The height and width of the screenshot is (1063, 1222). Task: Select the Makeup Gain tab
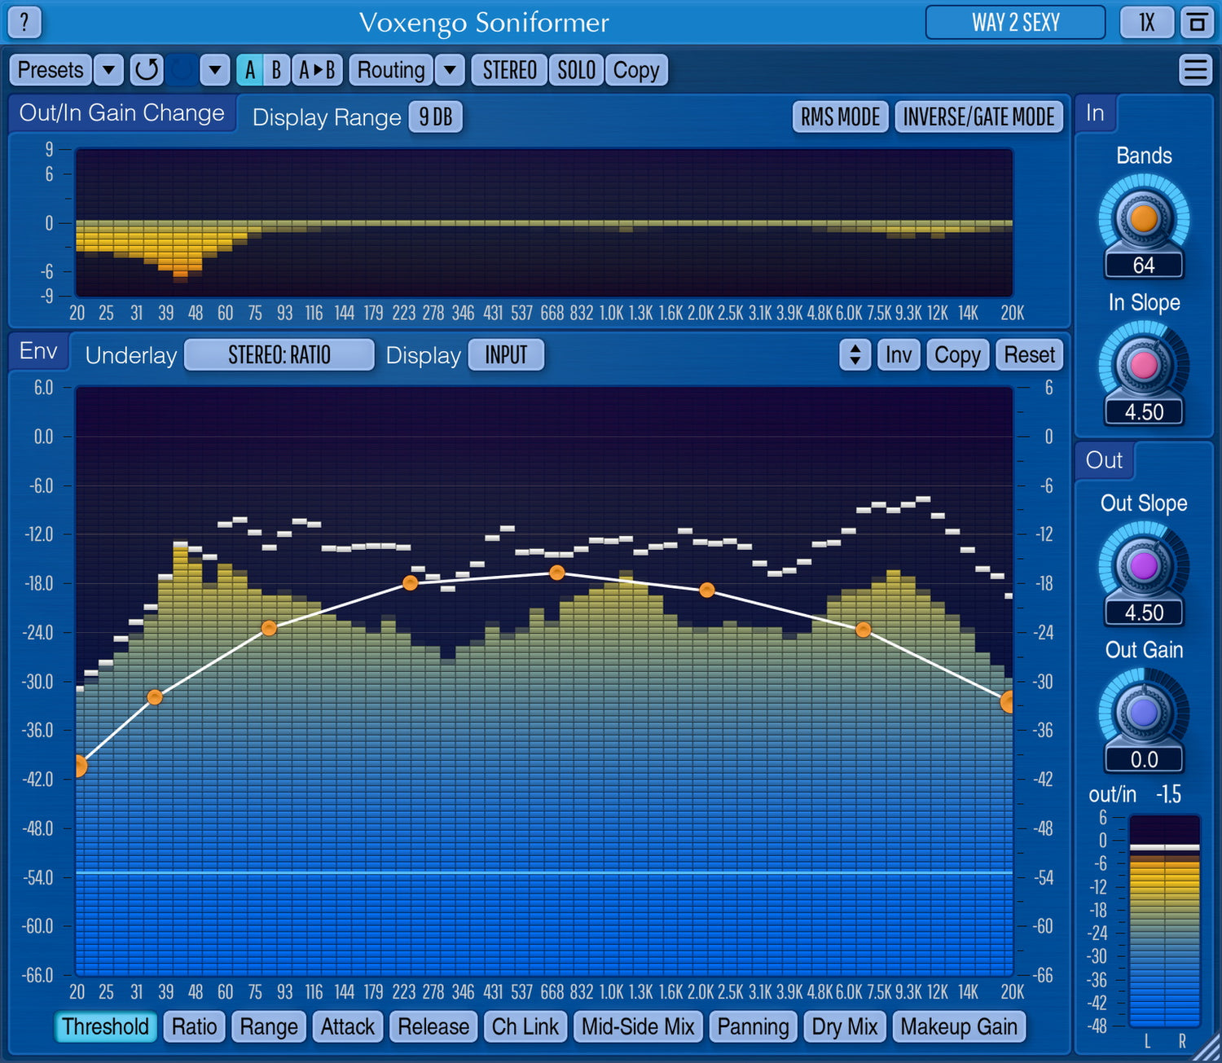tap(958, 1026)
